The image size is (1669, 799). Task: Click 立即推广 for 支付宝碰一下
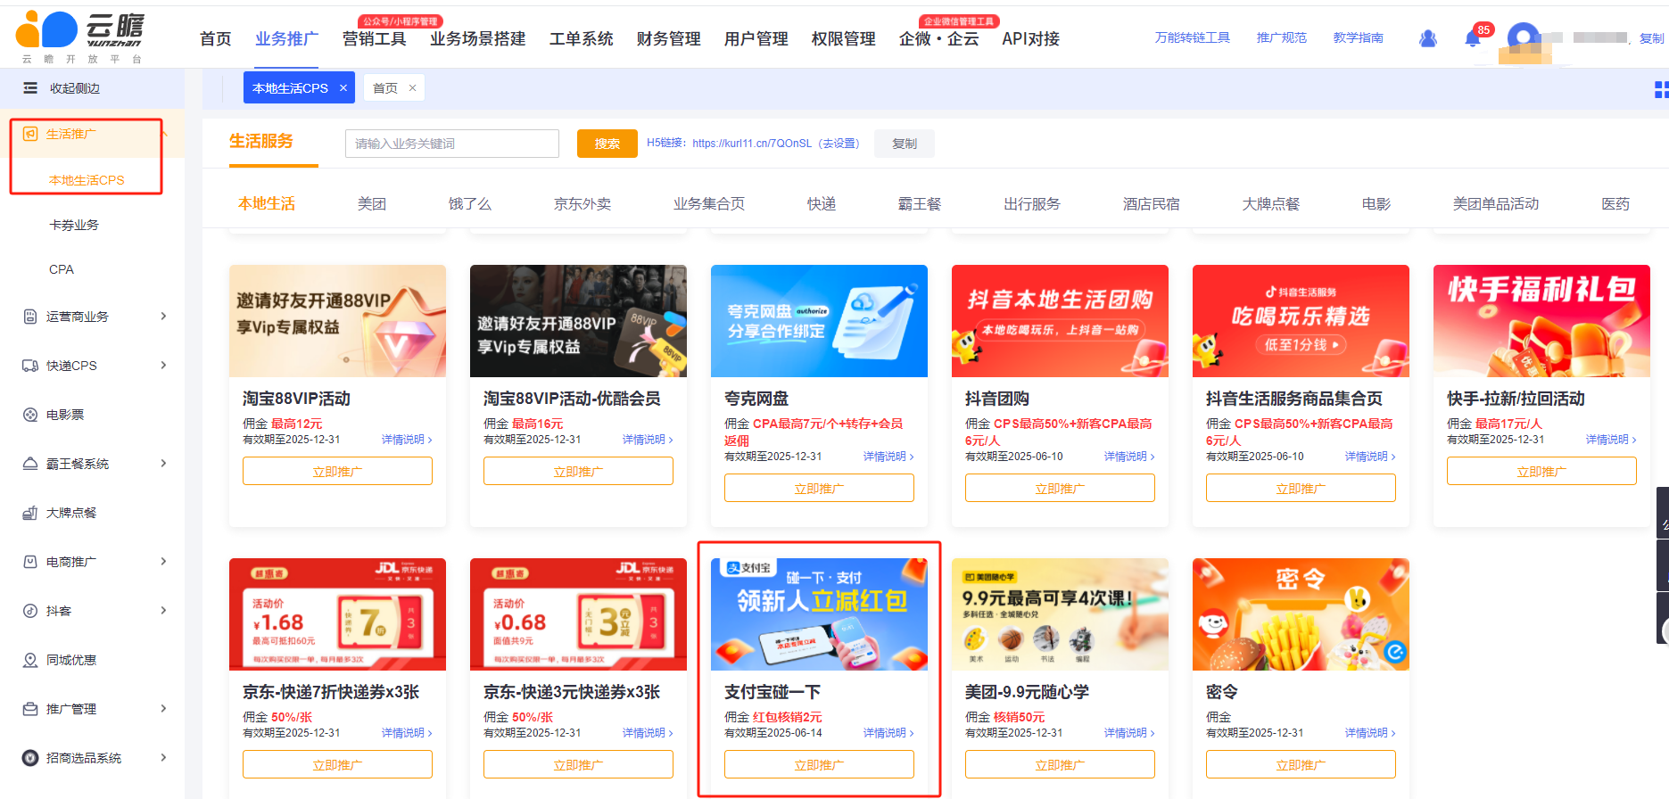(x=819, y=765)
